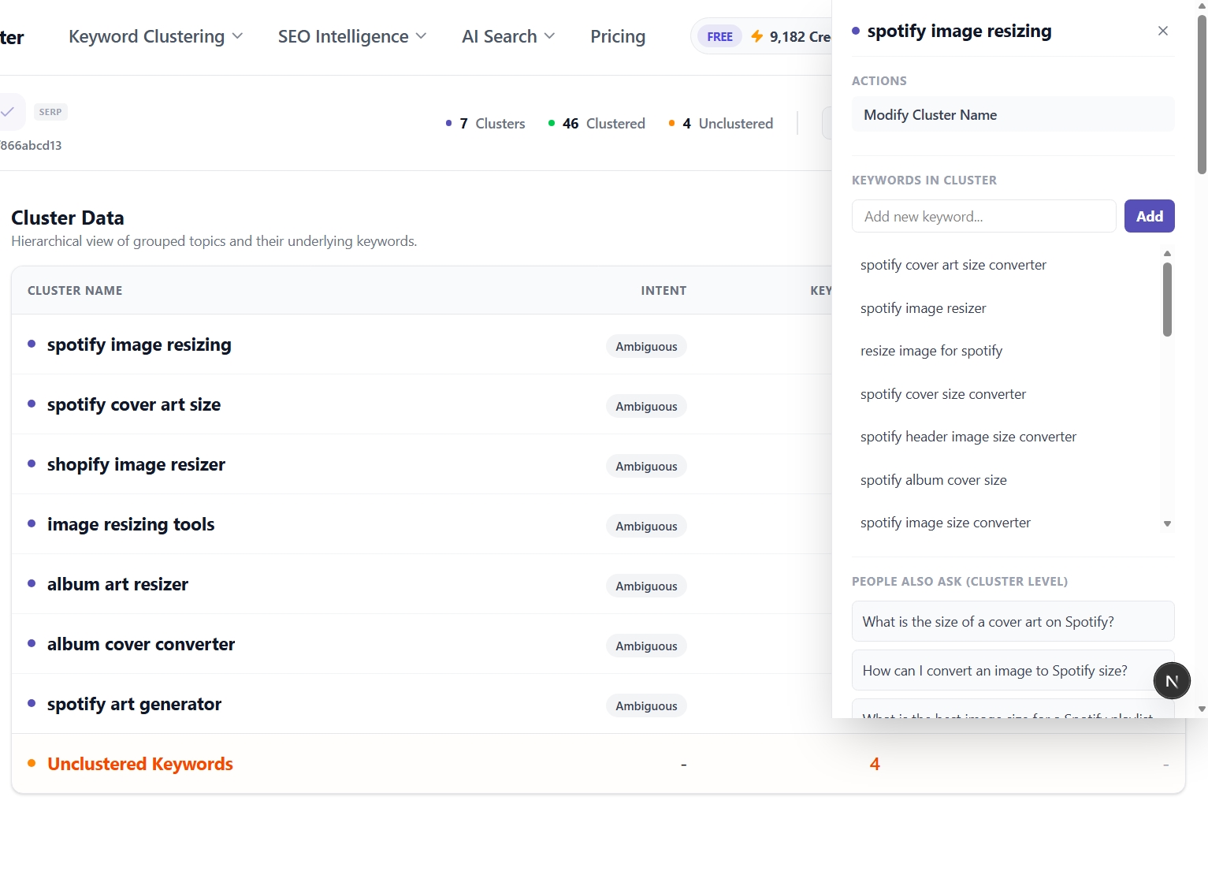Image resolution: width=1208 pixels, height=886 pixels.
Task: Select keyword spotify image resizer
Action: (923, 308)
